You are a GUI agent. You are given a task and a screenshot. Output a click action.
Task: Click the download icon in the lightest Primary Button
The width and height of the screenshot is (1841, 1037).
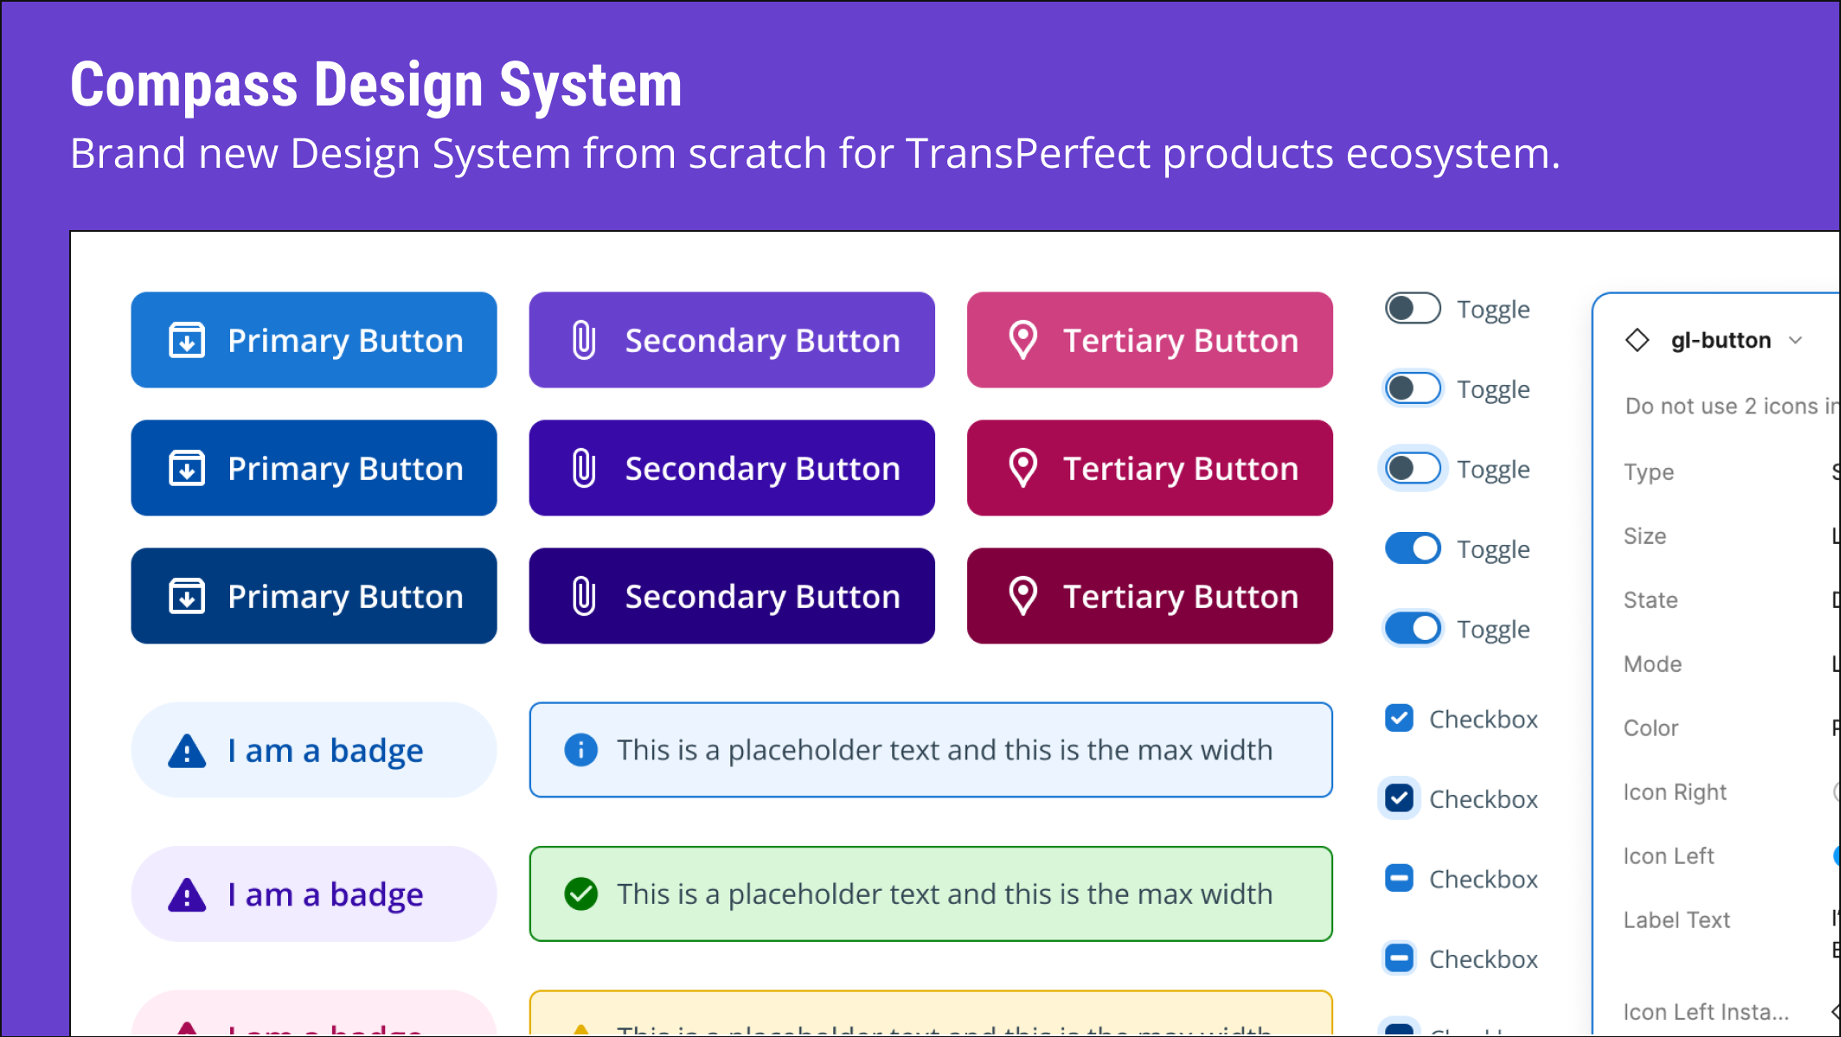pyautogui.click(x=187, y=340)
